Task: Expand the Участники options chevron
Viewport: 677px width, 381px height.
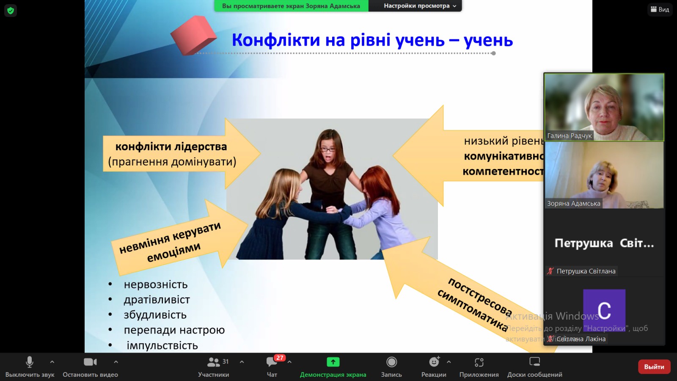Action: (x=242, y=362)
